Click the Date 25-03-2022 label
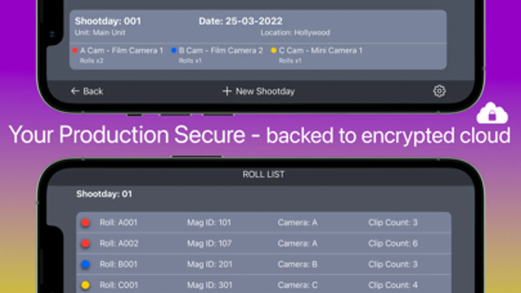The height and width of the screenshot is (293, 521). 240,21
